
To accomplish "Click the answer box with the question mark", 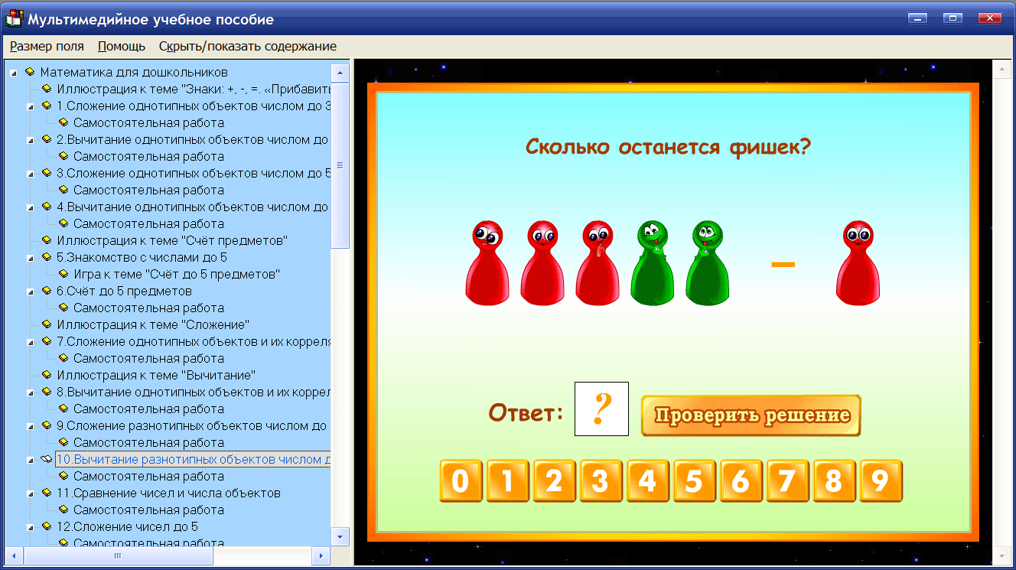I will click(601, 409).
